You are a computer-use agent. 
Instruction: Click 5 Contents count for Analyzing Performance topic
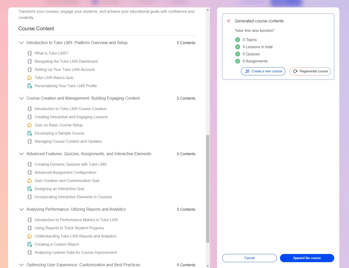point(186,209)
